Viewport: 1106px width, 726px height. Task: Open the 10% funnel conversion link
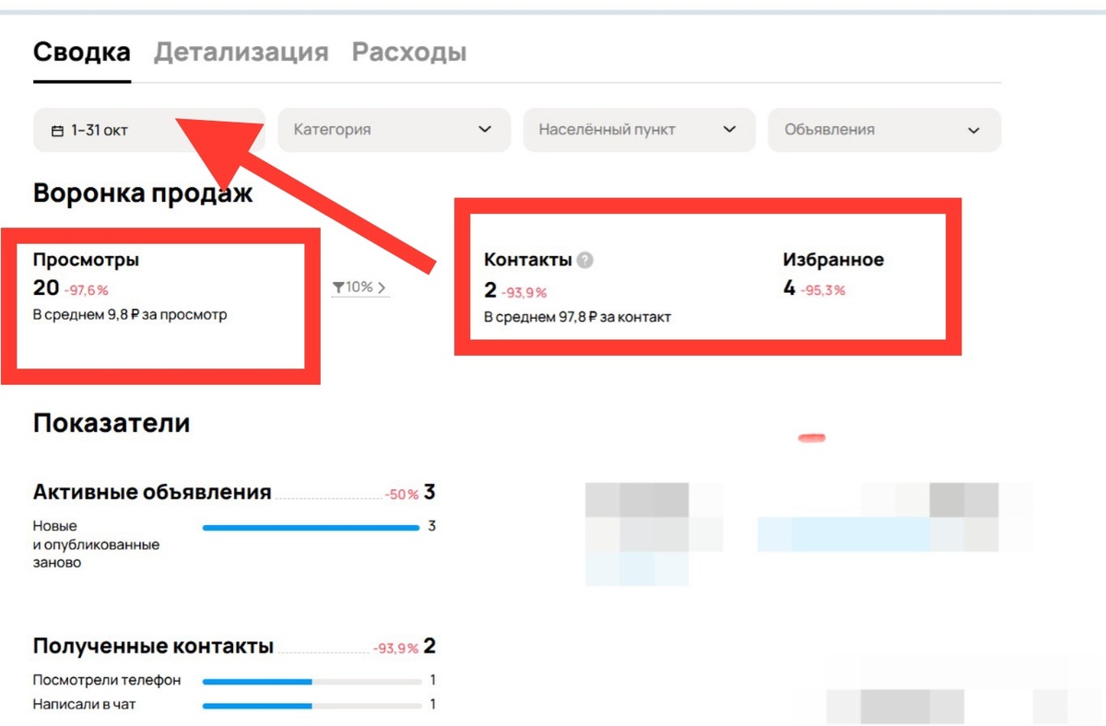pyautogui.click(x=360, y=287)
